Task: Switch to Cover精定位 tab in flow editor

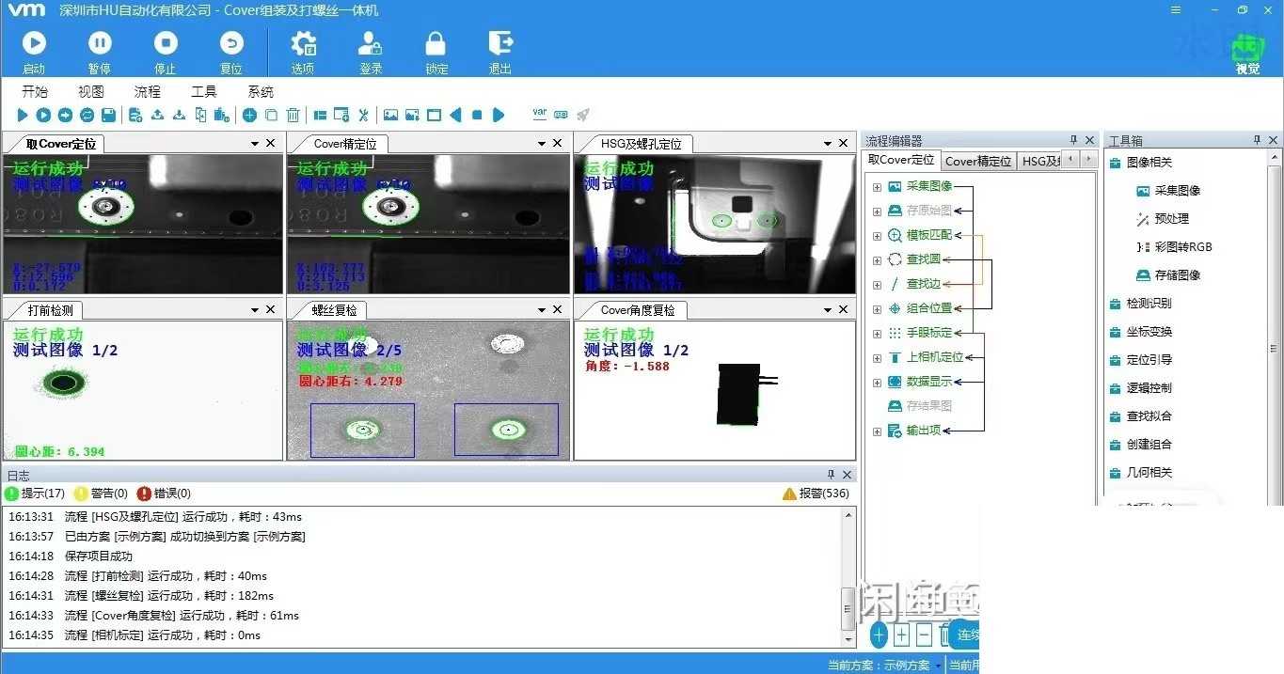Action: (978, 161)
